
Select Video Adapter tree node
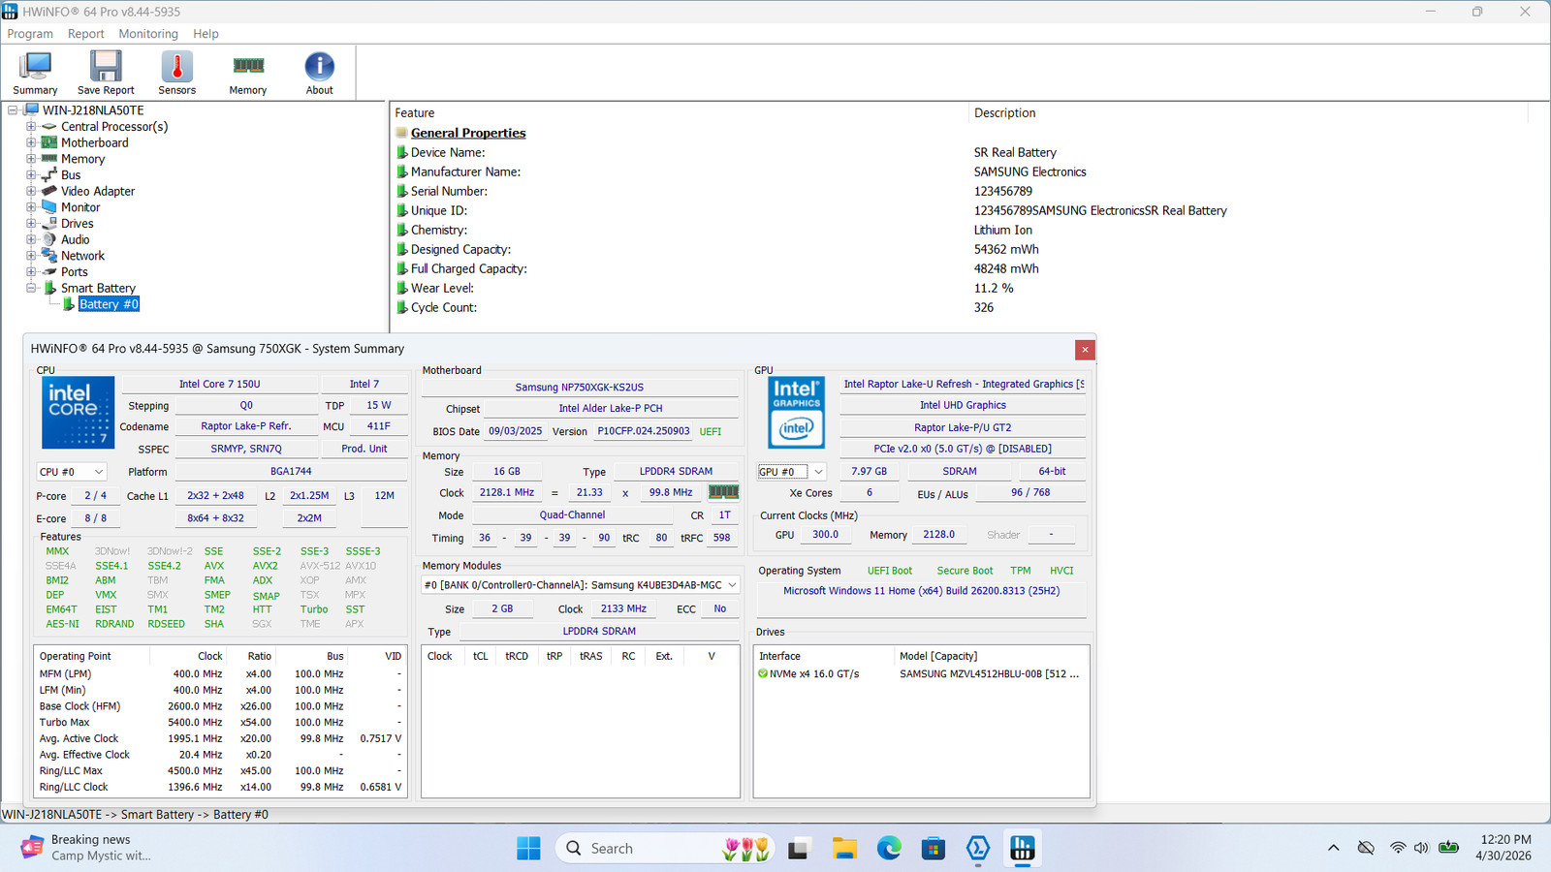pyautogui.click(x=98, y=191)
